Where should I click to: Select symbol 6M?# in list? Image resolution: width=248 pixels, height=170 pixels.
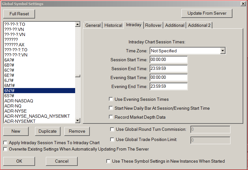[39, 85]
